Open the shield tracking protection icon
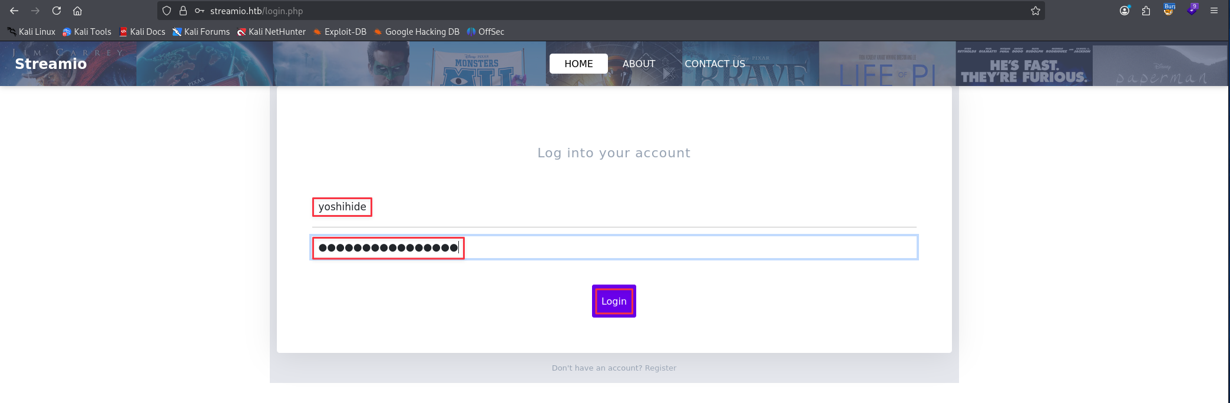Image resolution: width=1230 pixels, height=403 pixels. [x=167, y=11]
